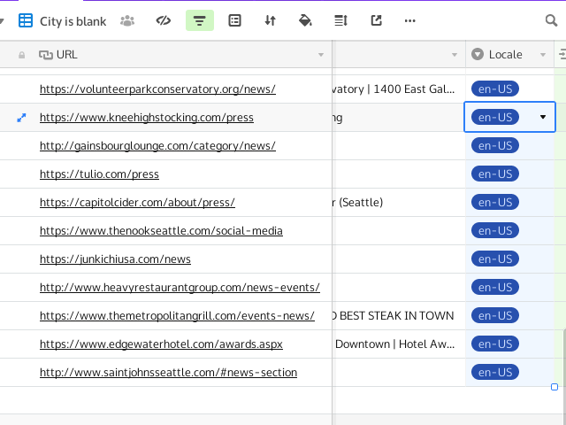Open the highlighted filter icon
This screenshot has height=425, width=566.
coord(200,20)
